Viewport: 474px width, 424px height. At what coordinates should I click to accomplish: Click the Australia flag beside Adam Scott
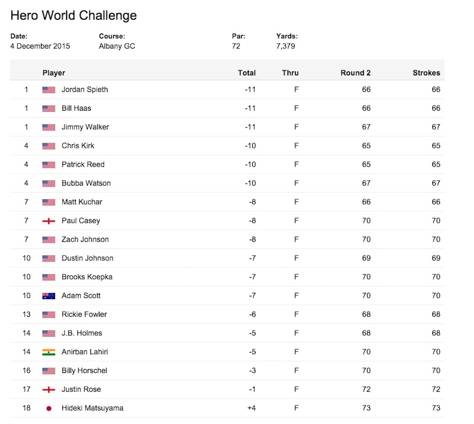pyautogui.click(x=49, y=296)
